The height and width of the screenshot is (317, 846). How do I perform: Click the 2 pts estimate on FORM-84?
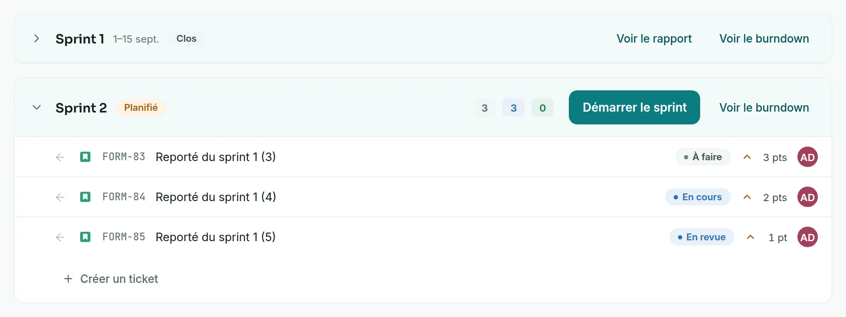(x=775, y=198)
